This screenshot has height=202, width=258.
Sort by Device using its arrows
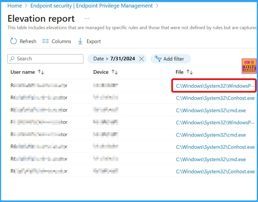[x=115, y=72]
